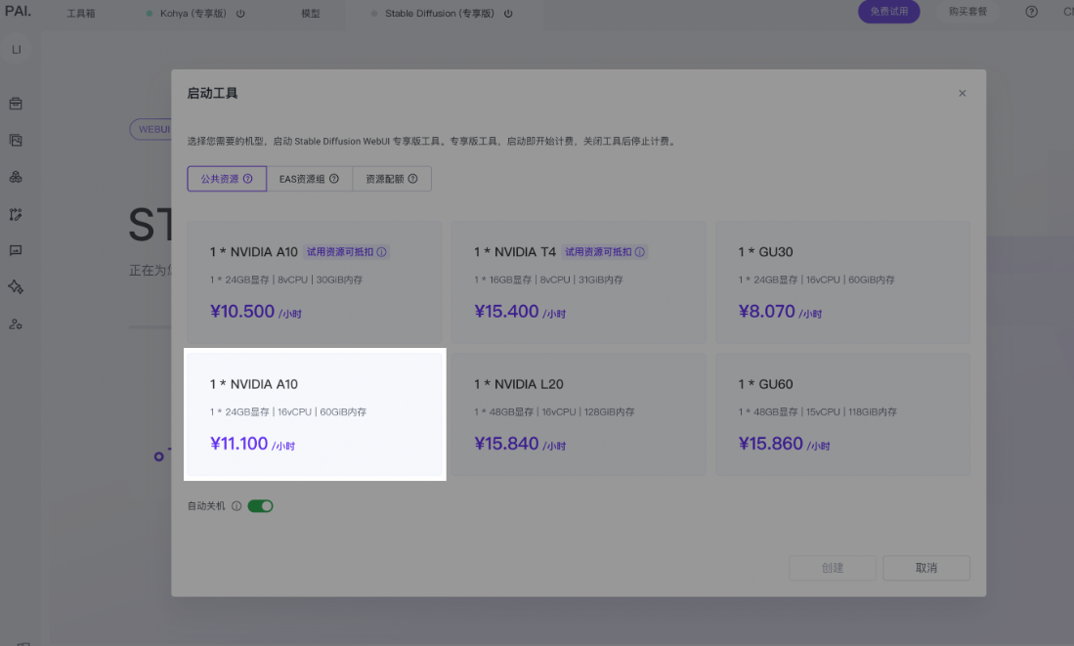Select GU30 ¥8.070 card
Image resolution: width=1074 pixels, height=646 pixels.
click(x=843, y=282)
